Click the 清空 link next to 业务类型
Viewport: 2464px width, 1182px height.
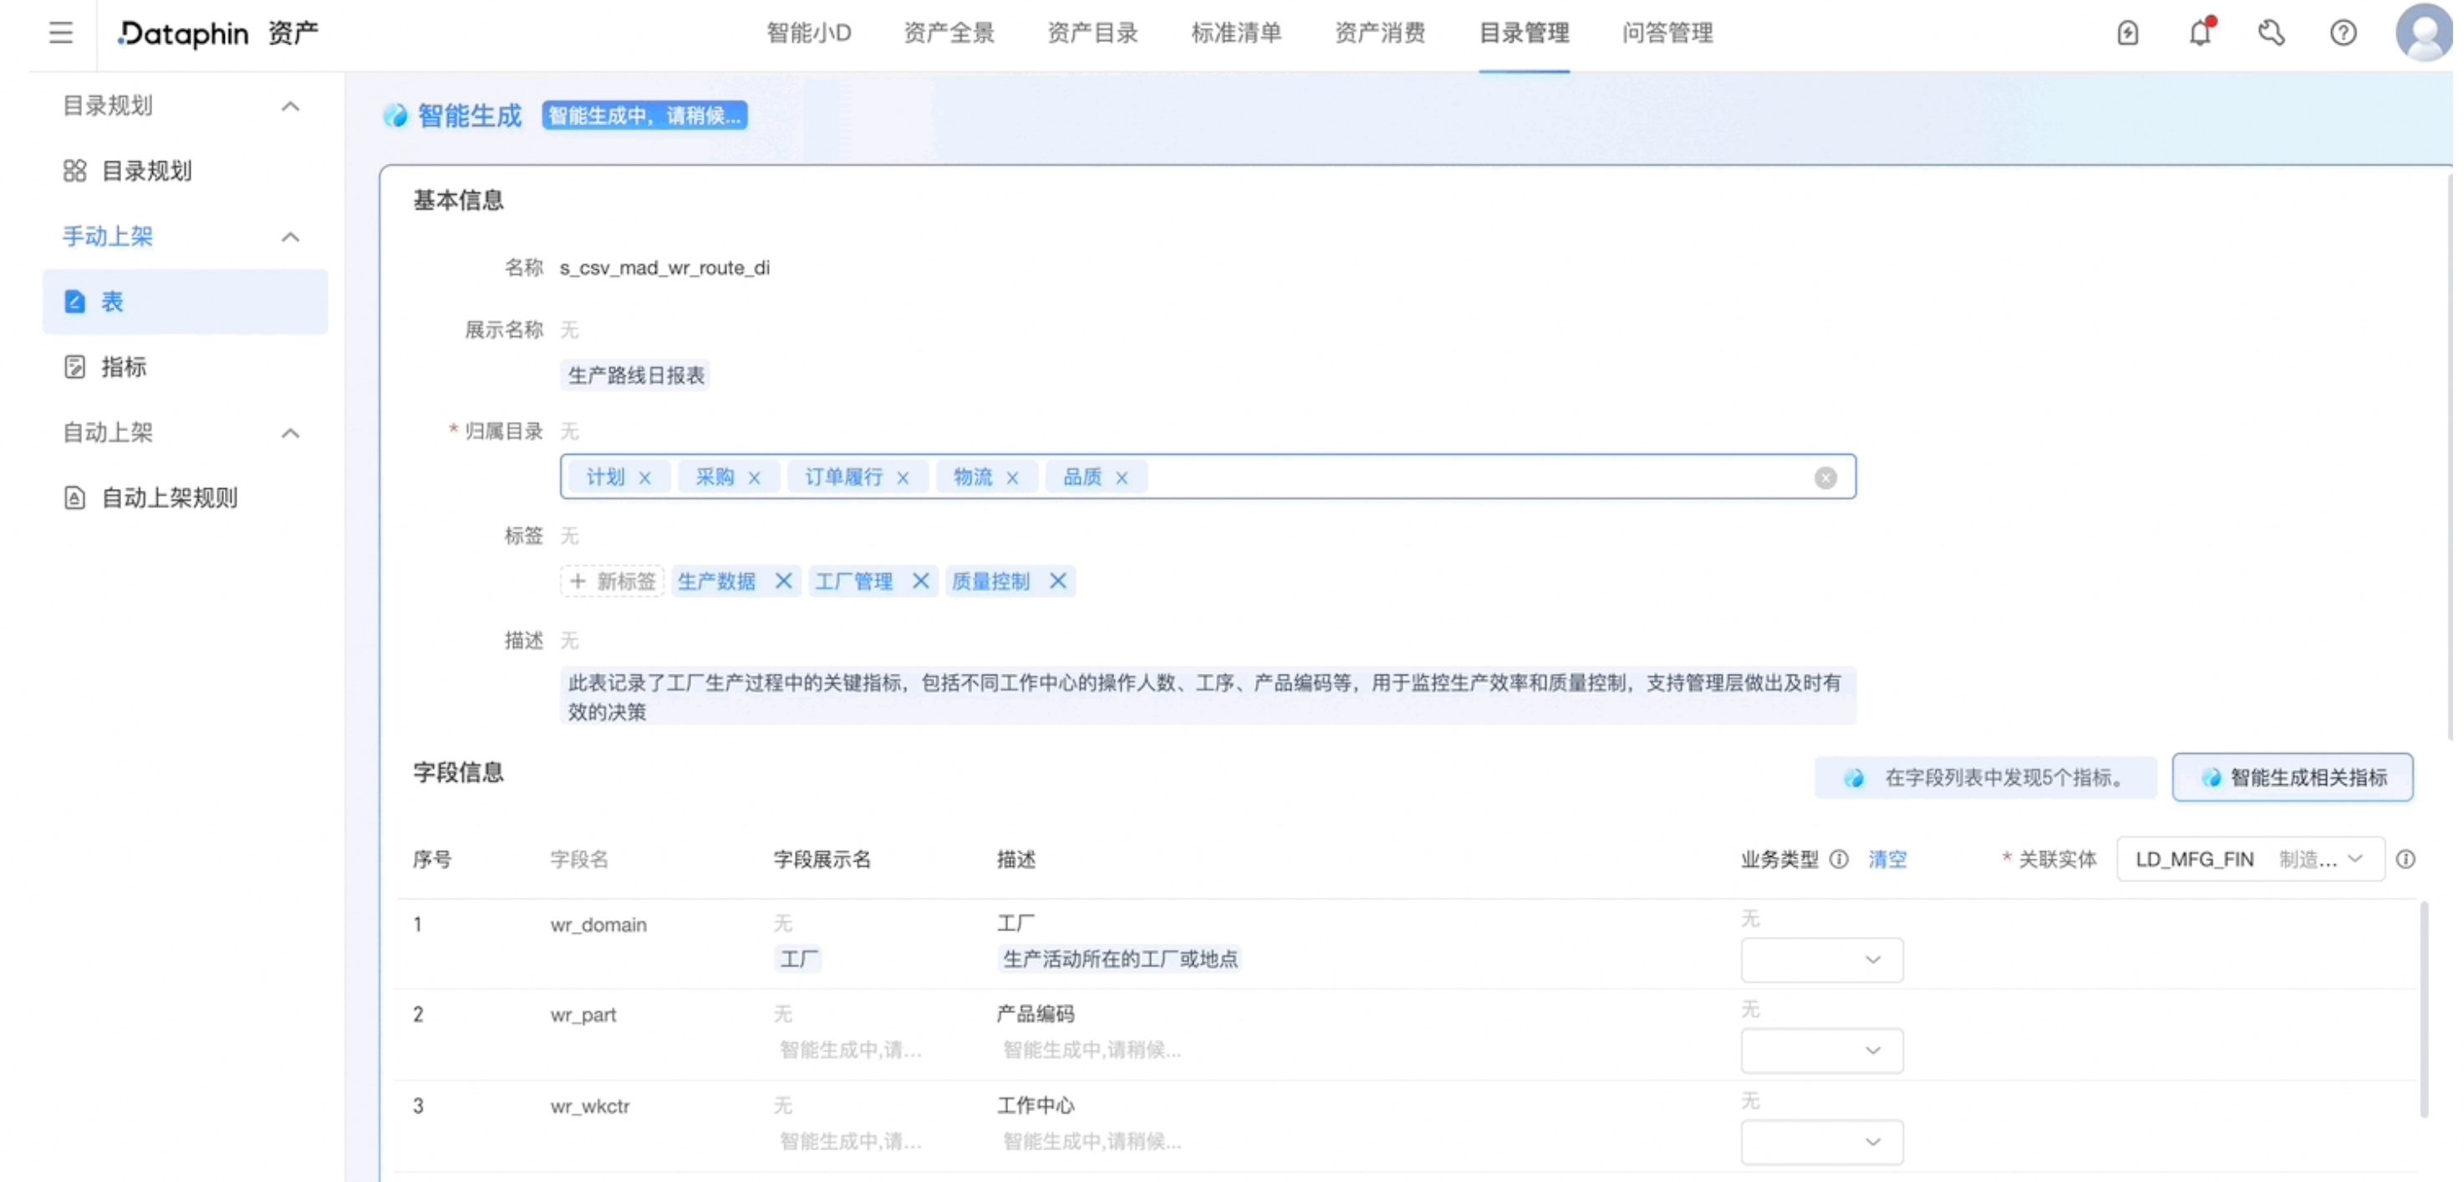pos(1887,858)
